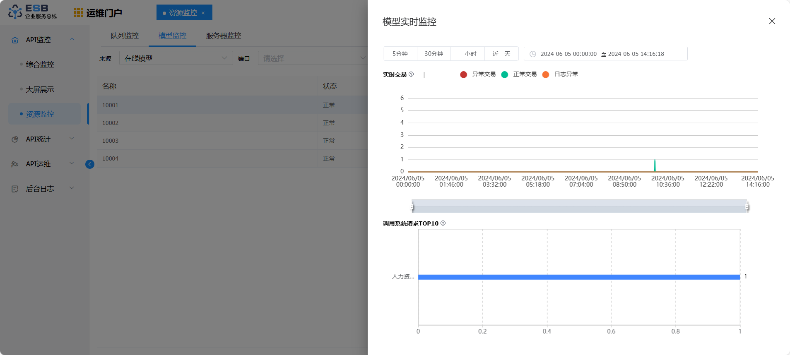Click help icon next to 实时交易
This screenshot has height=355, width=790.
(x=411, y=74)
